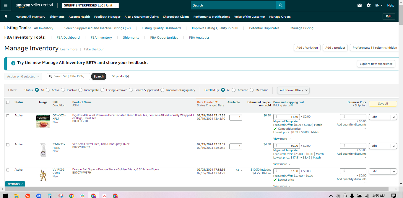403x198 pixels.
Task: Toggle the select-all header checkbox
Action: coord(8,102)
